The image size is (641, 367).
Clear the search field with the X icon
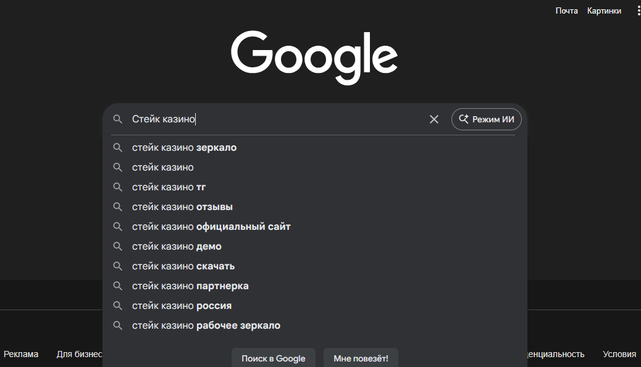(x=434, y=119)
